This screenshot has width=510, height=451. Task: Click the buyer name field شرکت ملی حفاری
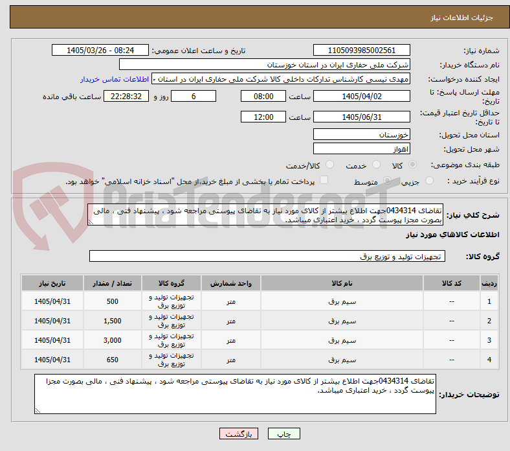click(x=265, y=65)
